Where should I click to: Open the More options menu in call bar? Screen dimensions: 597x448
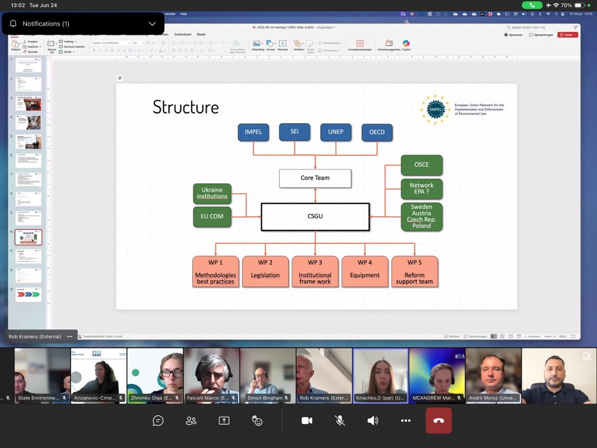[406, 420]
